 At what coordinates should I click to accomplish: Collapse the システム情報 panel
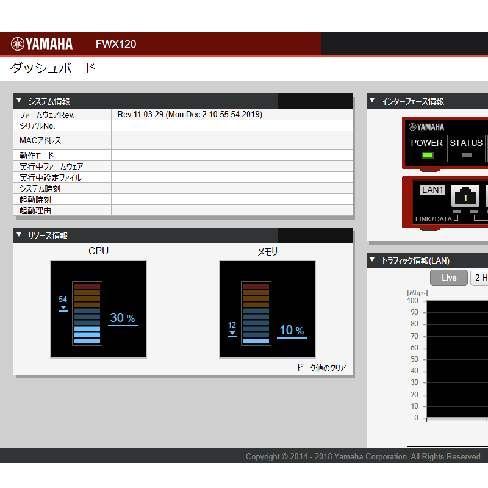tap(19, 101)
